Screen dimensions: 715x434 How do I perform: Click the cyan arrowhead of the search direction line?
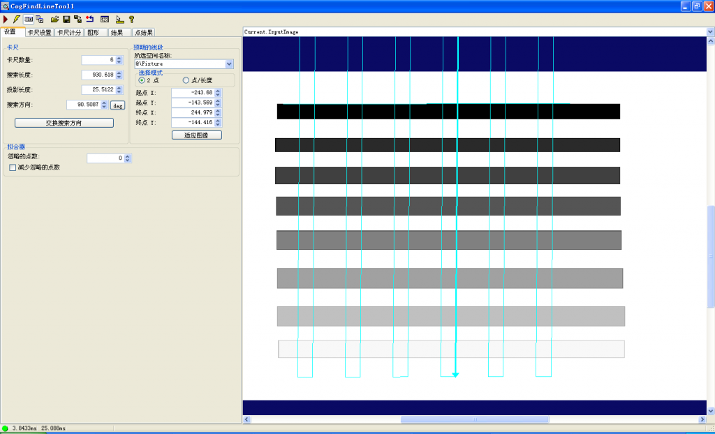[x=455, y=375]
